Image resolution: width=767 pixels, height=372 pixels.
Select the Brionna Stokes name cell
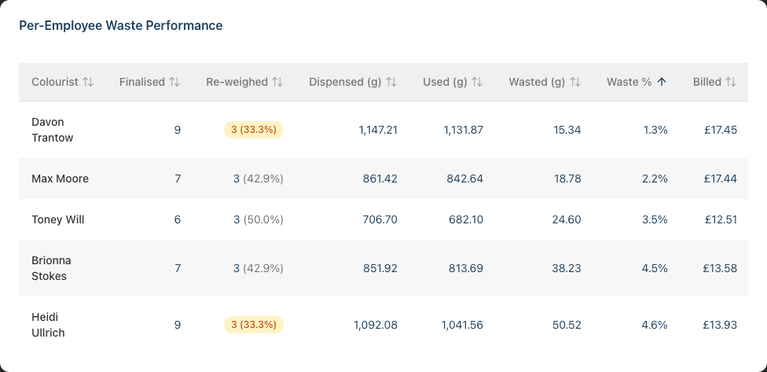coord(51,268)
